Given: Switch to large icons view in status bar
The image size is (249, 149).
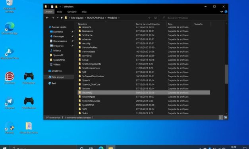Looking at the screenshot, I should coord(225,117).
